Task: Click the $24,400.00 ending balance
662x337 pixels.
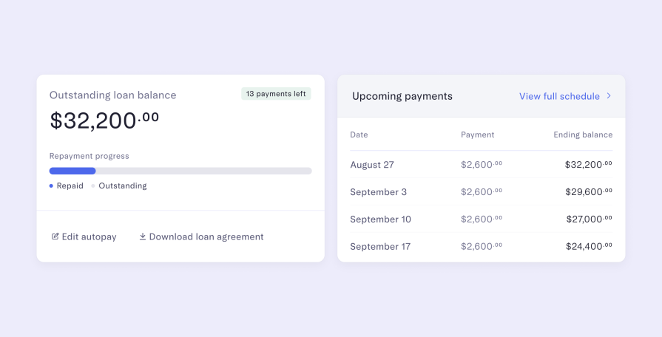Action: click(x=589, y=246)
